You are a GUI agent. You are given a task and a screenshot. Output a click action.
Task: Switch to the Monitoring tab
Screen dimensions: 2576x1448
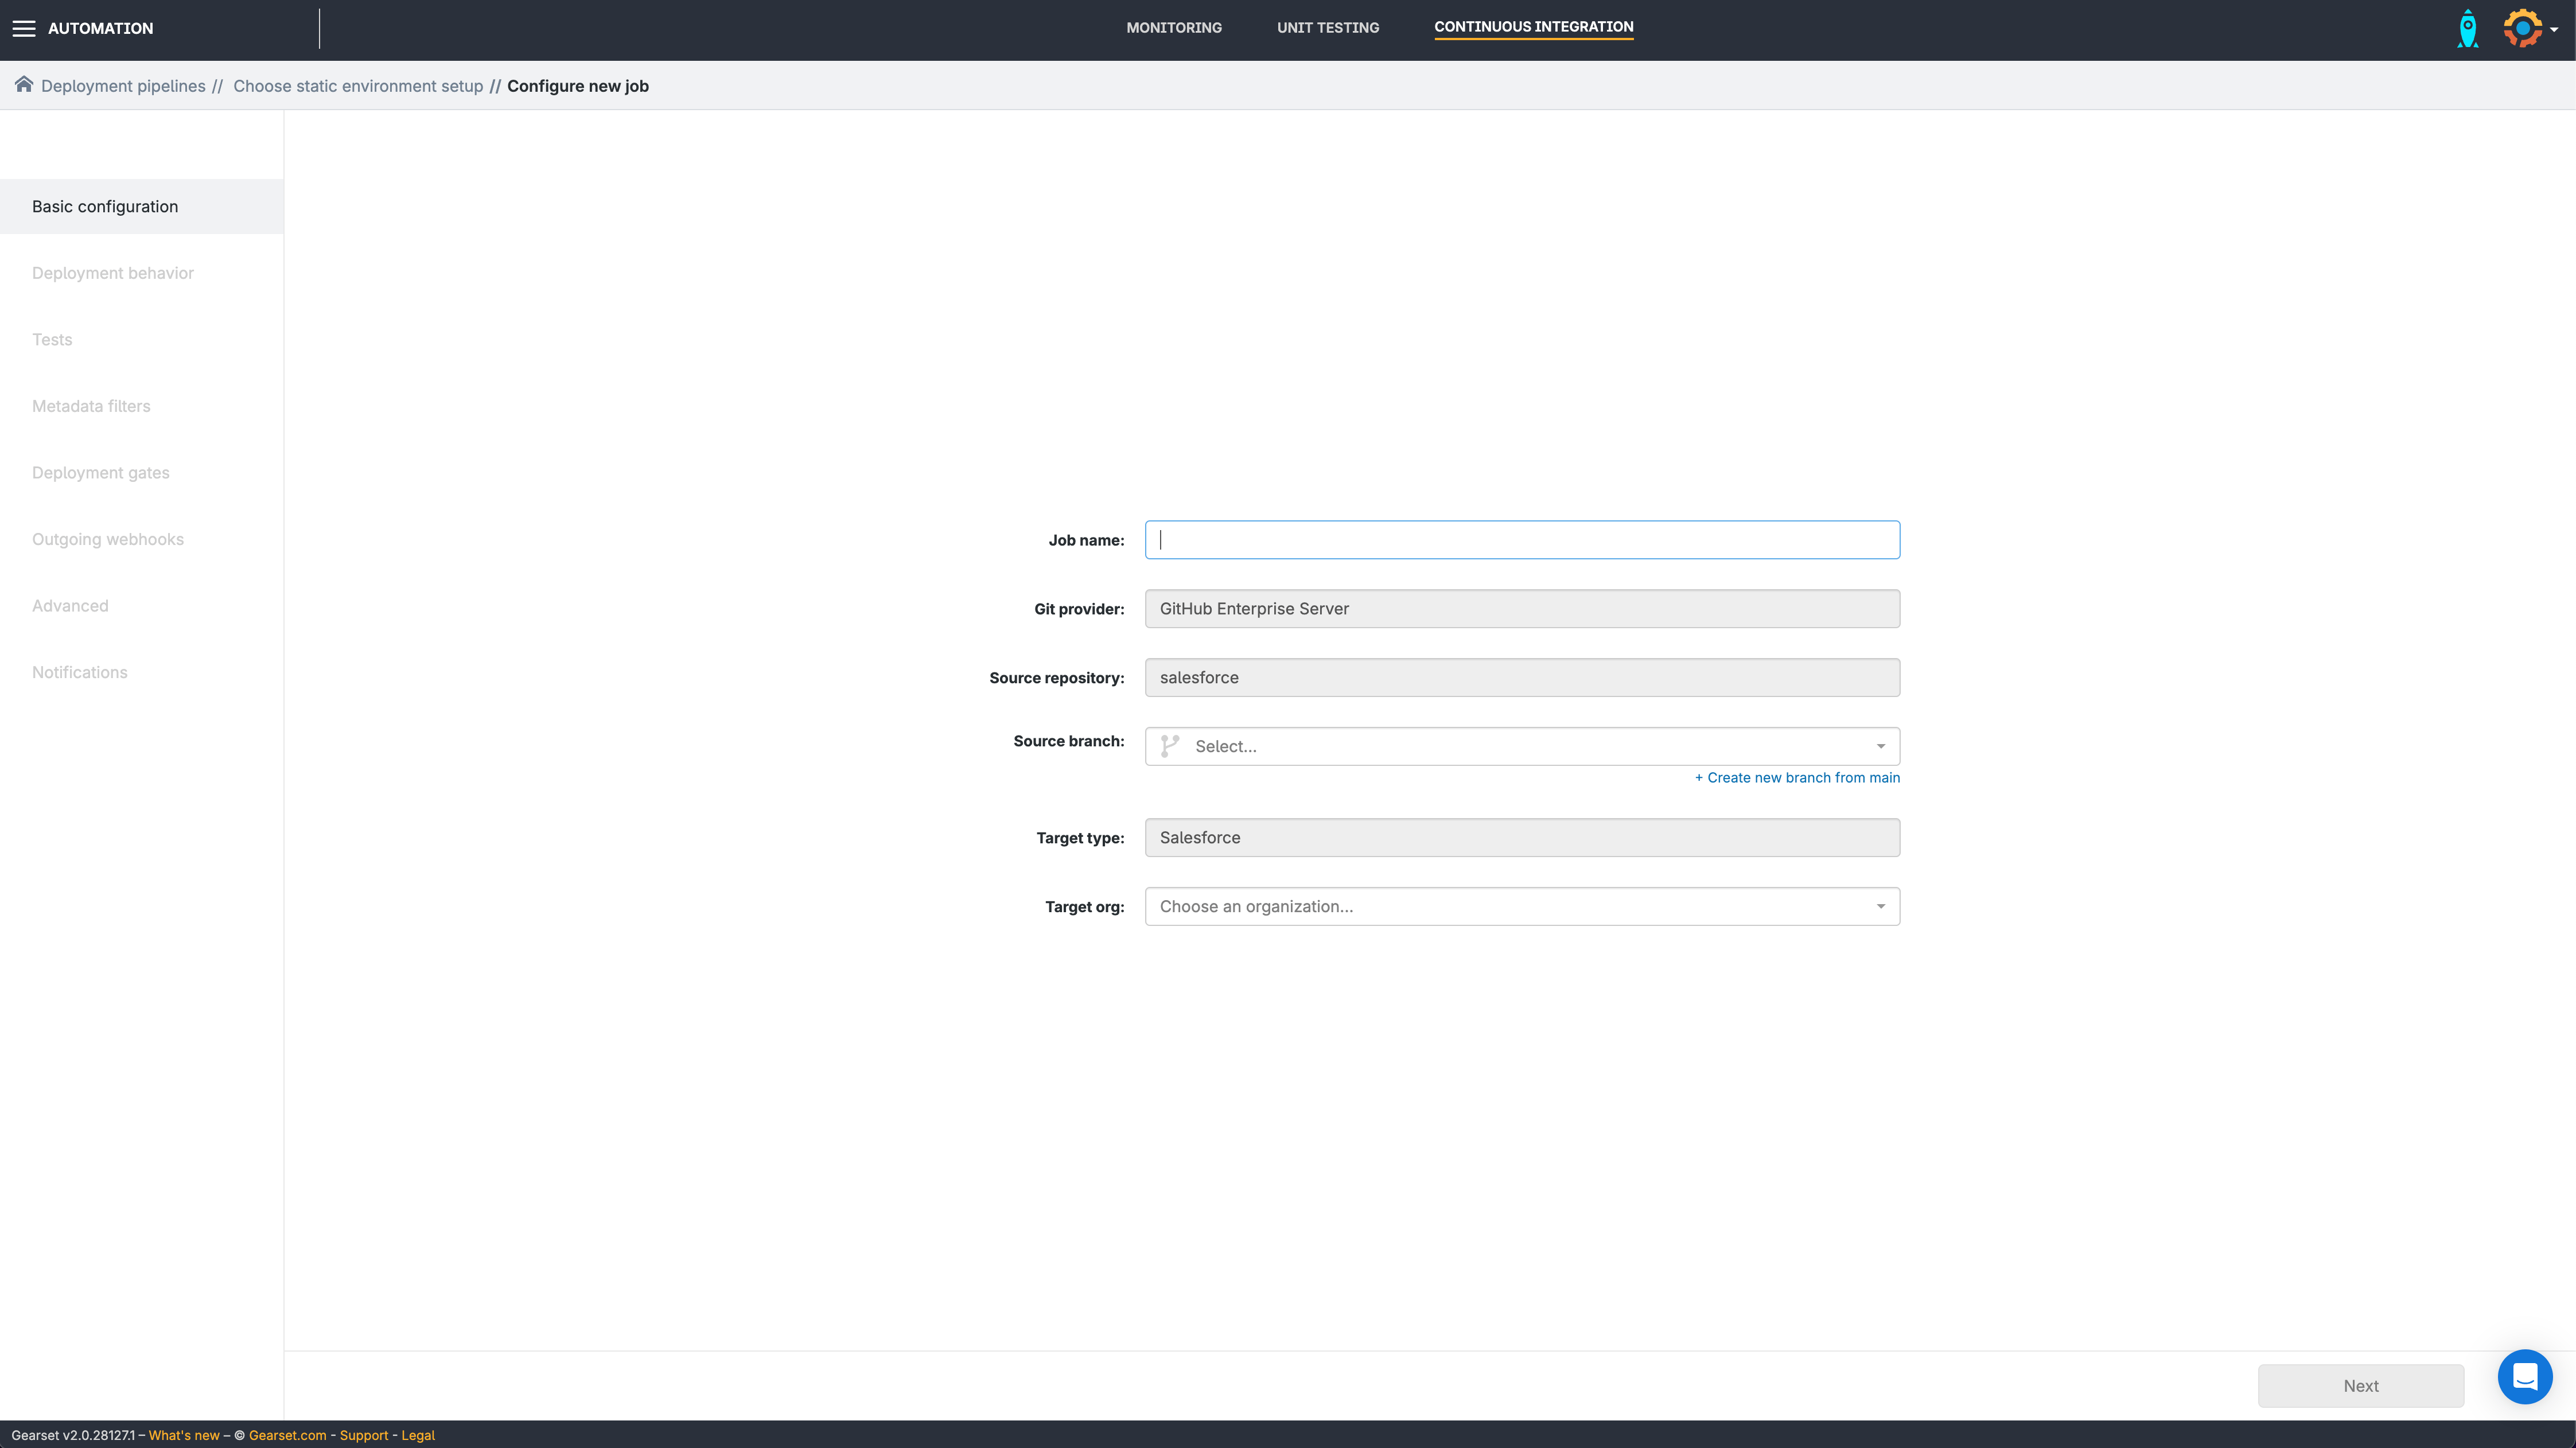1173,28
